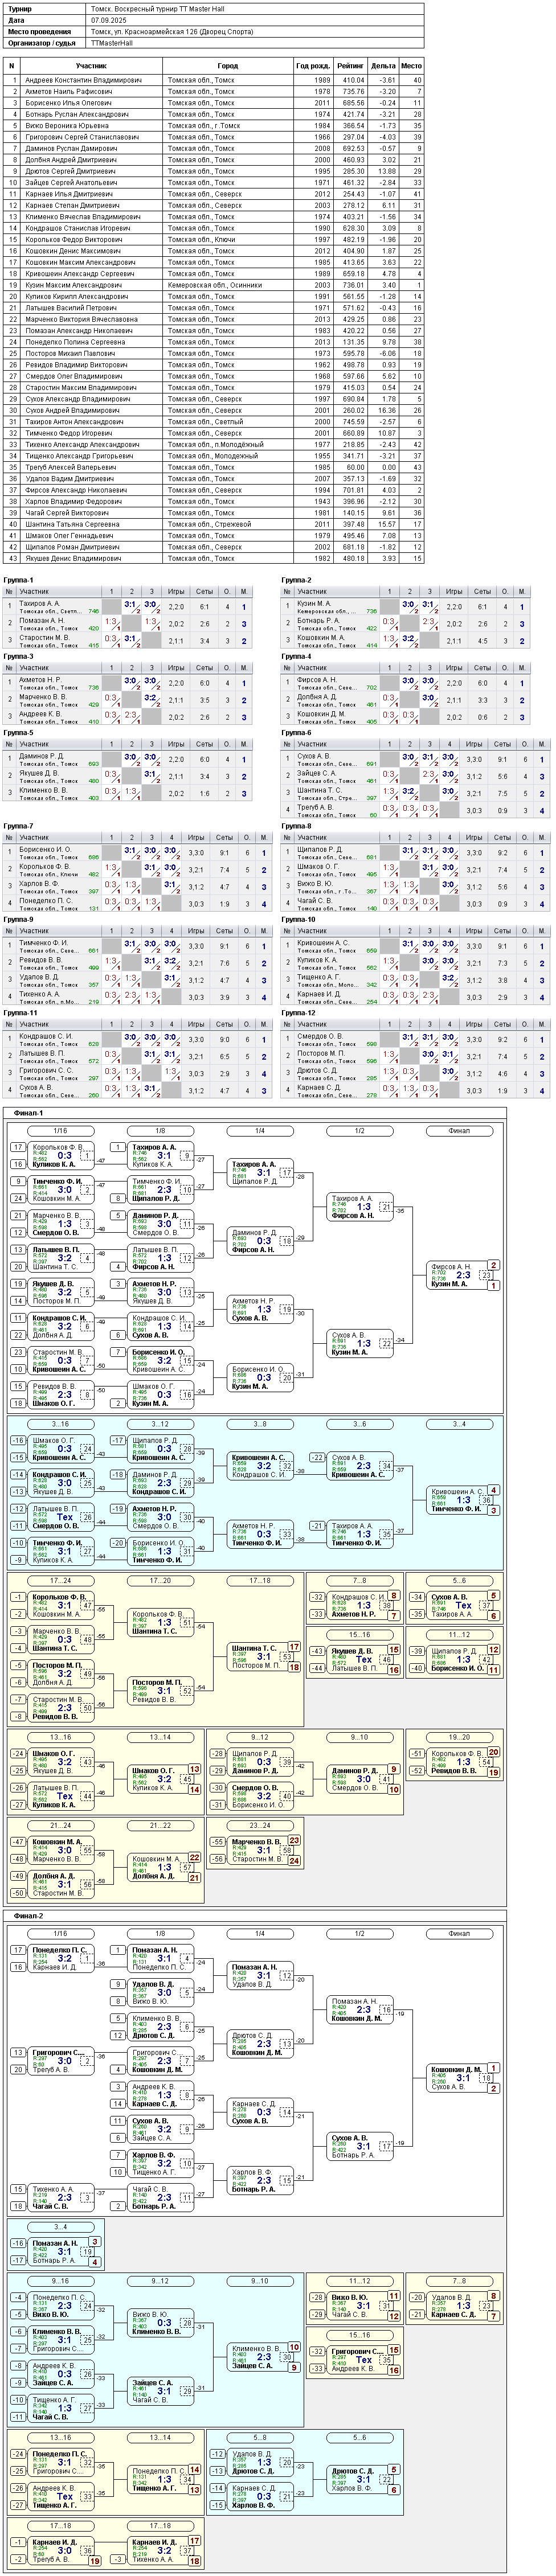556x2576 pixels.
Task: Select participant Даминов Руслан Дамирович
Action: coord(71,149)
